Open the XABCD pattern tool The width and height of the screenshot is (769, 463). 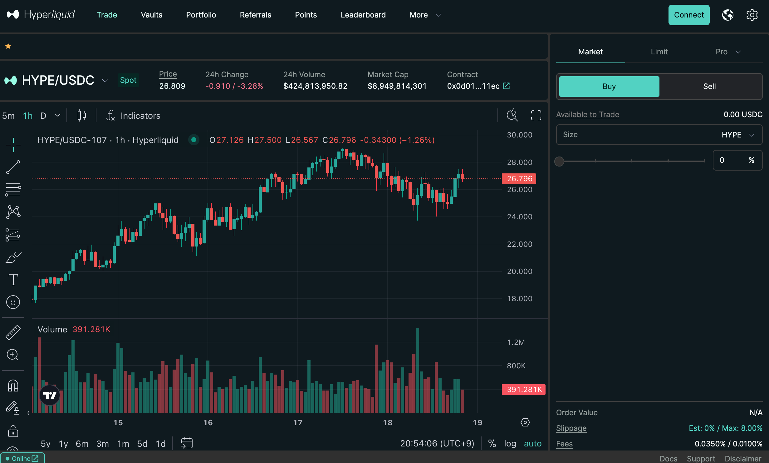coord(13,212)
